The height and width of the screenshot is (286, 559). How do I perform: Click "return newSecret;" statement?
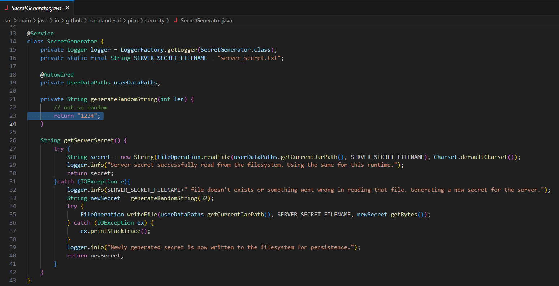click(95, 255)
